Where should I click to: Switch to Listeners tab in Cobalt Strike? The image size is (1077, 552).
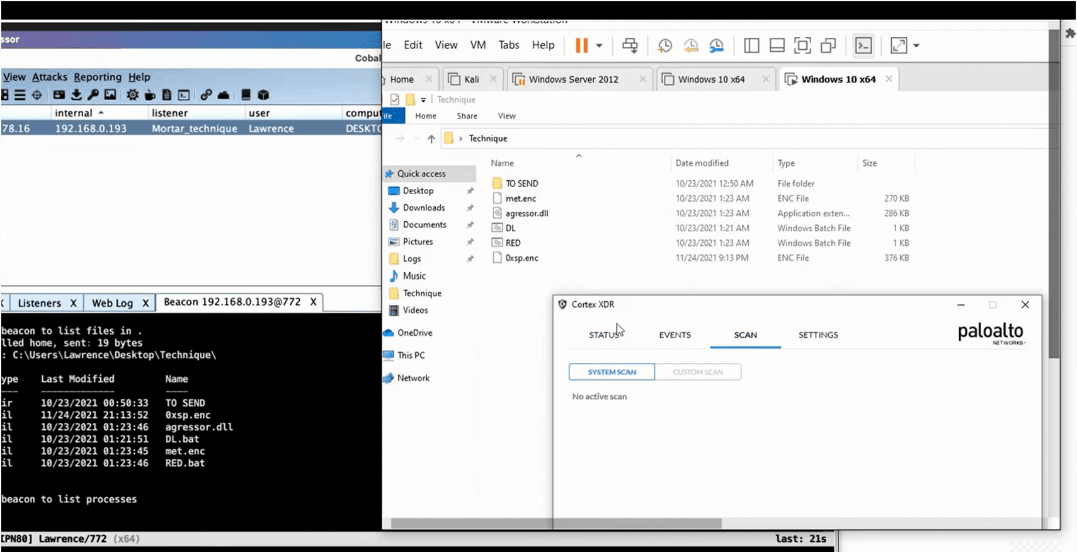point(40,303)
